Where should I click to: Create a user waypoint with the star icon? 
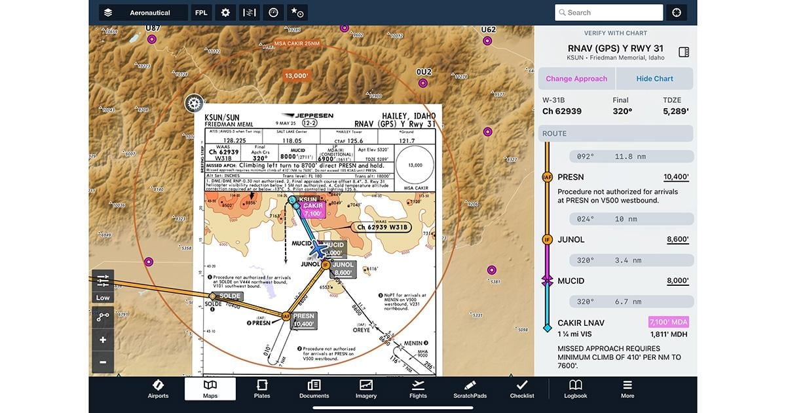point(297,12)
